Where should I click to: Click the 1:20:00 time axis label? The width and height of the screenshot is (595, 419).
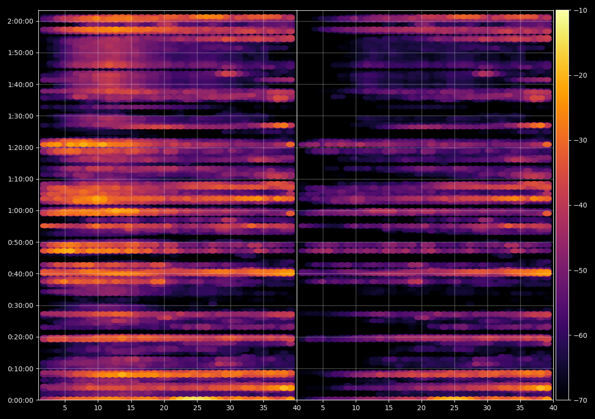click(x=21, y=148)
